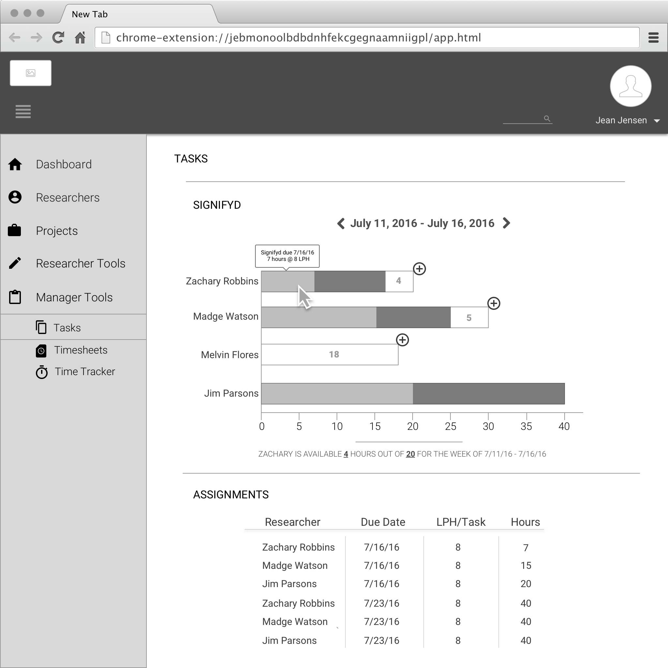Add assignment to Melvin Flores plus icon
Image resolution: width=668 pixels, height=668 pixels.
pos(402,340)
